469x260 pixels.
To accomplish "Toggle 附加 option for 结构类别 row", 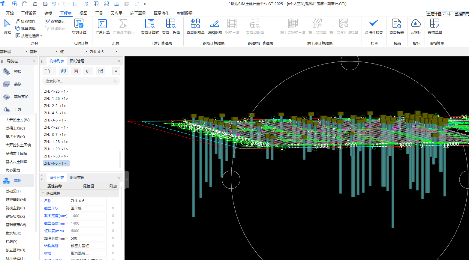I will click(x=113, y=246).
